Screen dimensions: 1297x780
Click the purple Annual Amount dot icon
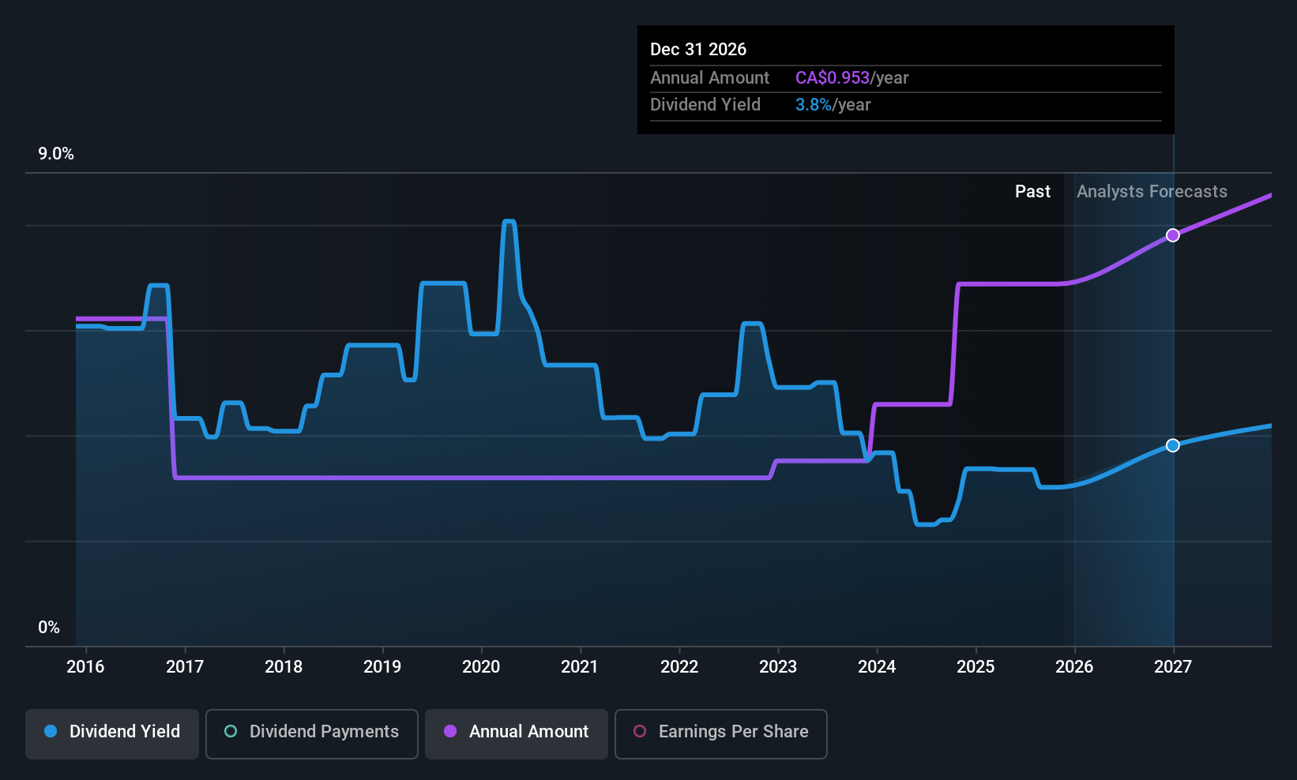click(x=450, y=732)
